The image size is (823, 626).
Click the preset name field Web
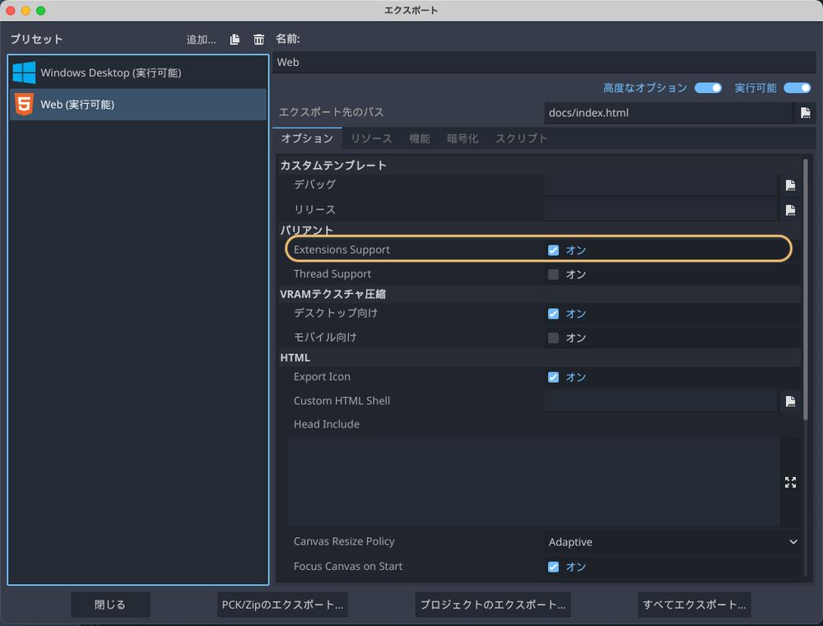point(544,62)
